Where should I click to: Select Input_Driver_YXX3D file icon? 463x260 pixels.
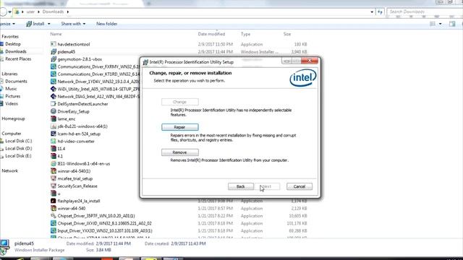click(x=54, y=230)
